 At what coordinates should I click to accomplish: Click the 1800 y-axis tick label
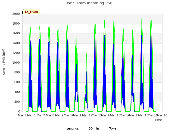[x=16, y=23]
